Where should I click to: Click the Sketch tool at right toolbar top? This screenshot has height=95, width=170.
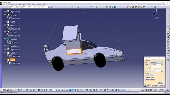pyautogui.click(x=168, y=27)
